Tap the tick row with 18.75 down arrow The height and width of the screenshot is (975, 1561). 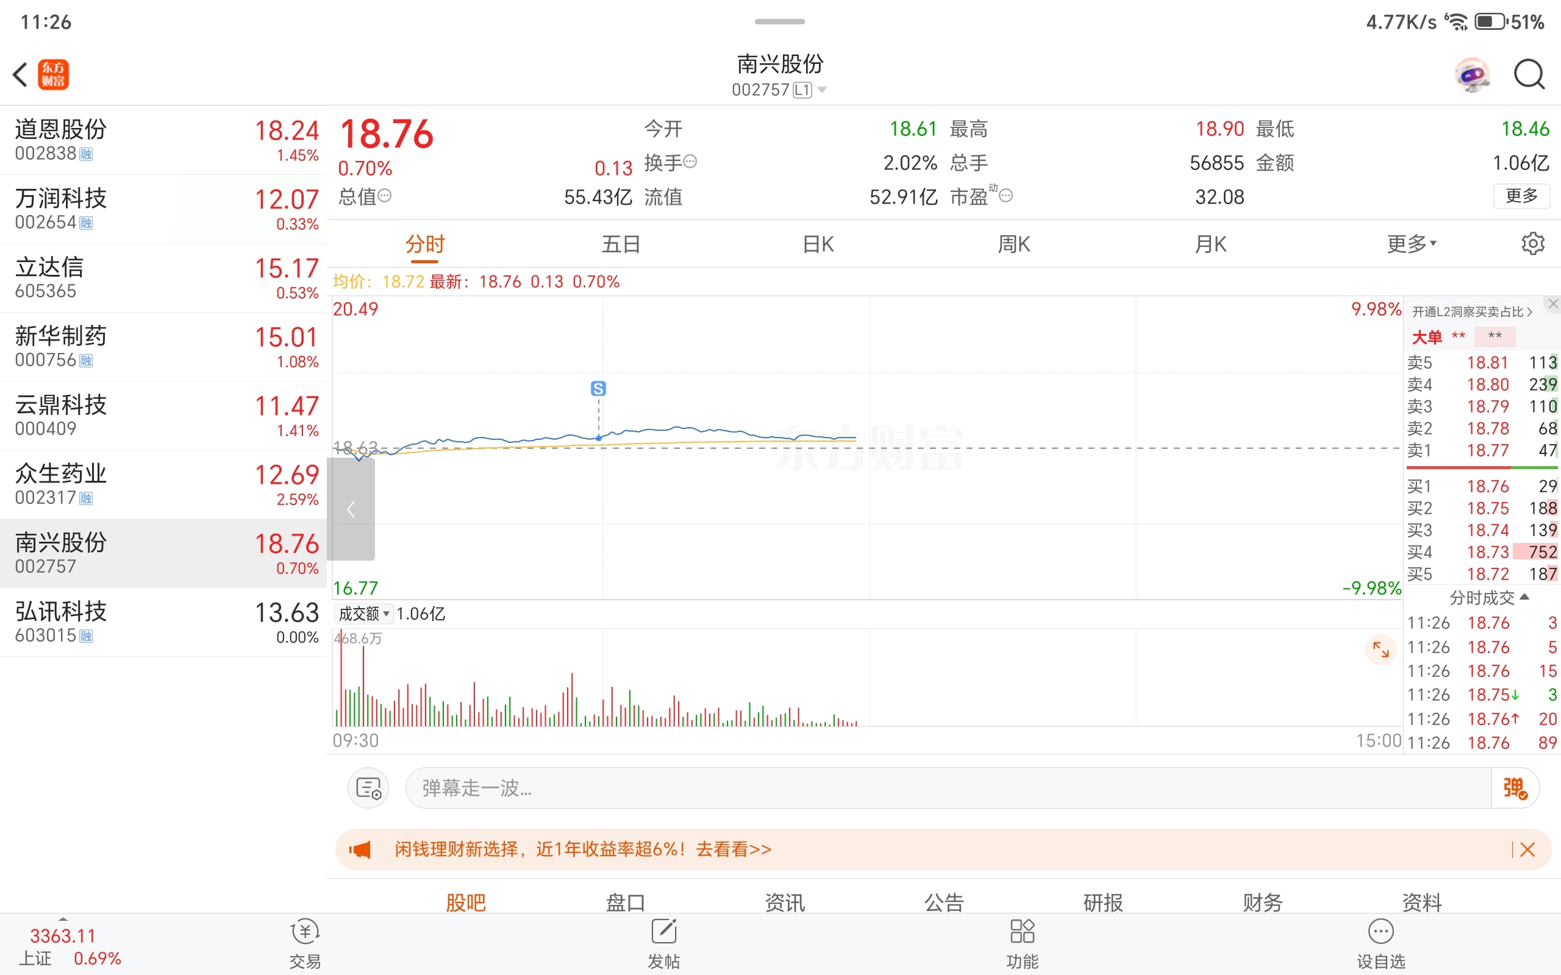(x=1482, y=695)
